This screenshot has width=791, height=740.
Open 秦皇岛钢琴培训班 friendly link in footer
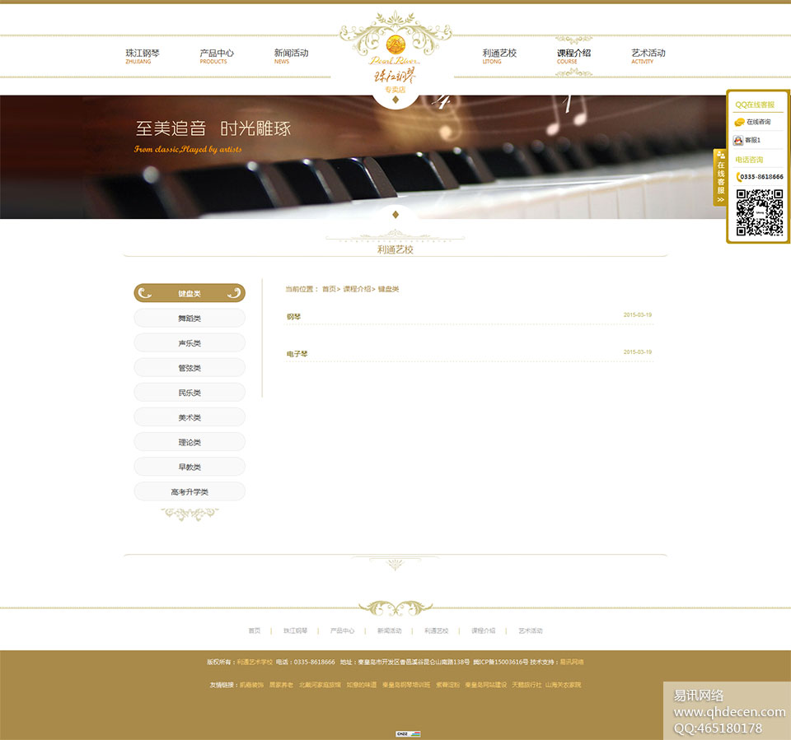click(406, 685)
